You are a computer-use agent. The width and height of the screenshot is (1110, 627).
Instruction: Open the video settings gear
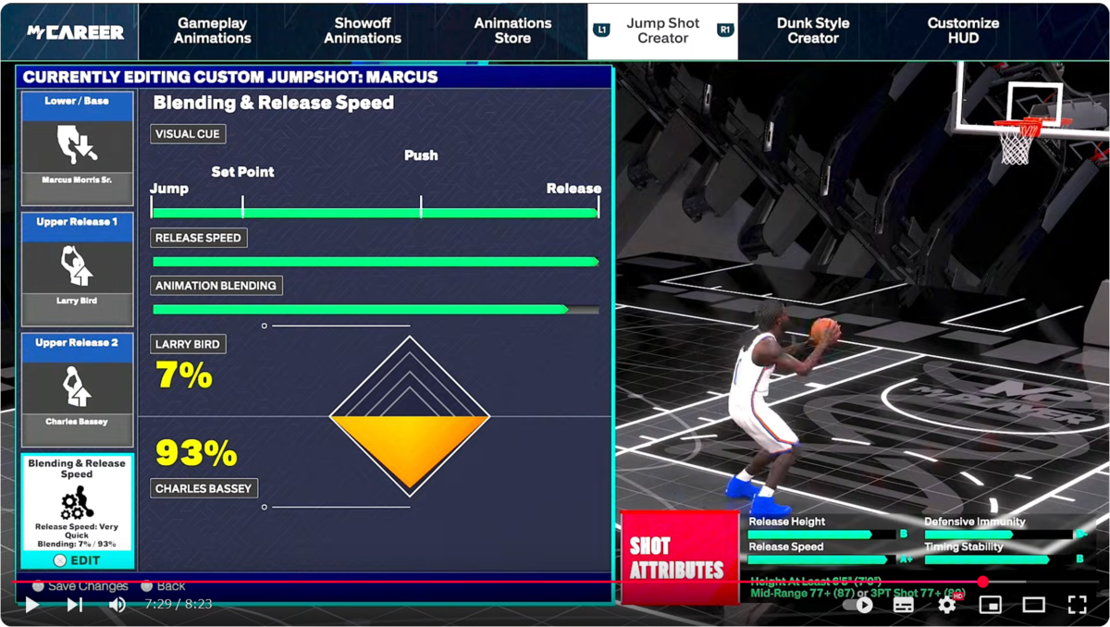[947, 605]
